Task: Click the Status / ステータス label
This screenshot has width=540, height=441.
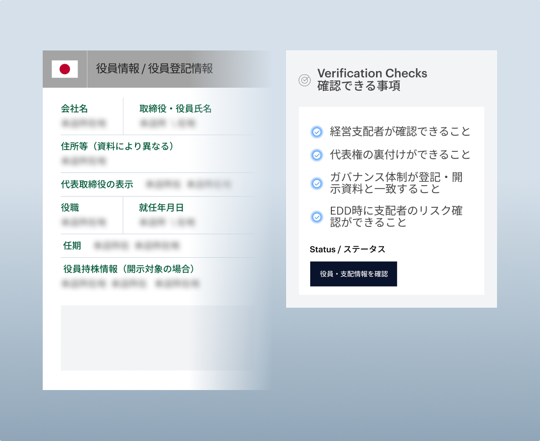Action: tap(347, 249)
